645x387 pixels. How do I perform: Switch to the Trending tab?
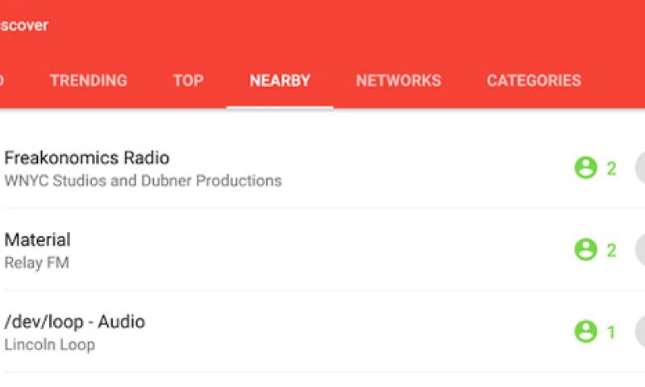(89, 81)
